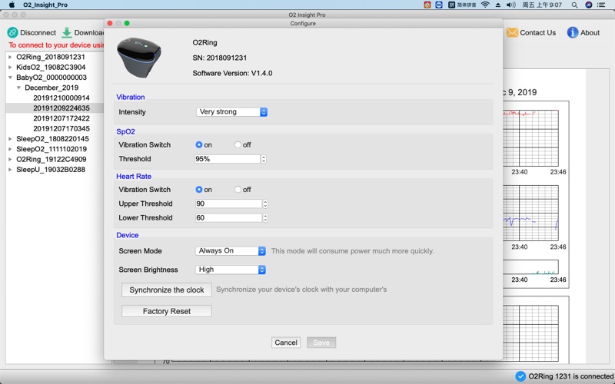The height and width of the screenshot is (384, 615).
Task: Click the Save button
Action: 321,343
